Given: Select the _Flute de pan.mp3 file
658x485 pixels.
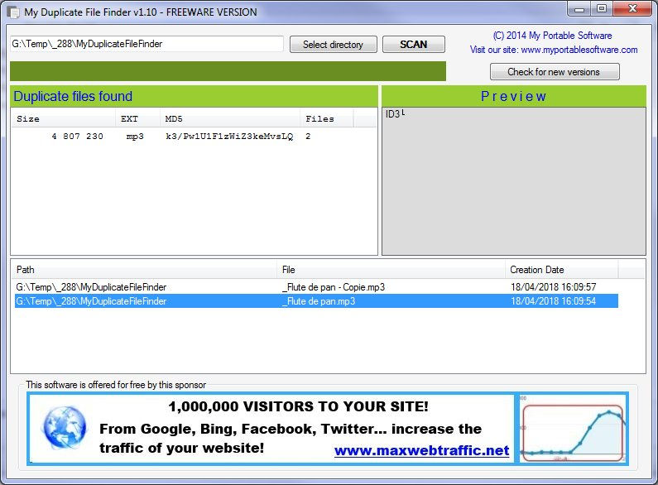Looking at the screenshot, I should click(319, 301).
